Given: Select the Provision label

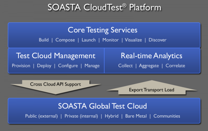Looking at the screenshot, I should 21,66.
